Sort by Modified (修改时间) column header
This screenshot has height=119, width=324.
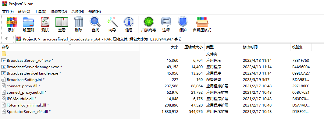pos(265,47)
